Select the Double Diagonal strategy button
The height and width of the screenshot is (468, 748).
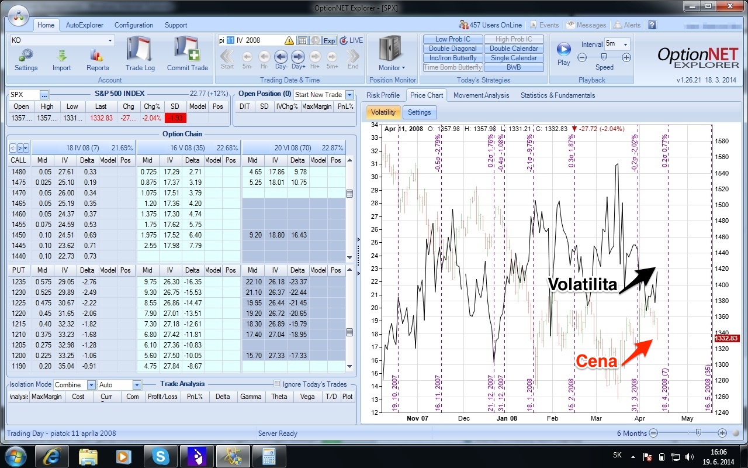453,49
